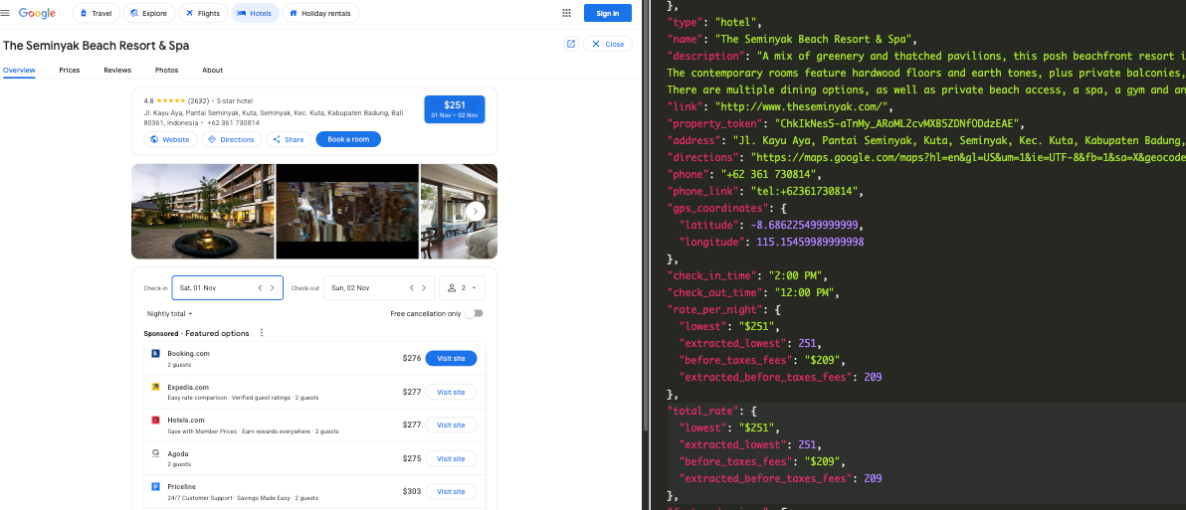This screenshot has height=510, width=1186.
Task: Open more options for Sponsored featured options
Action: point(262,333)
